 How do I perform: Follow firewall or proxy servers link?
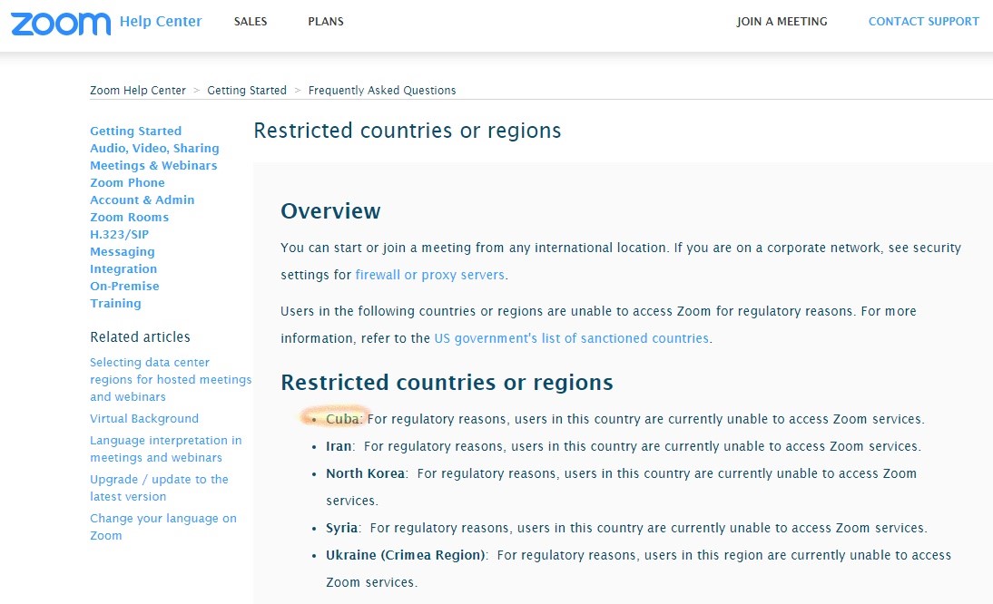pyautogui.click(x=430, y=275)
